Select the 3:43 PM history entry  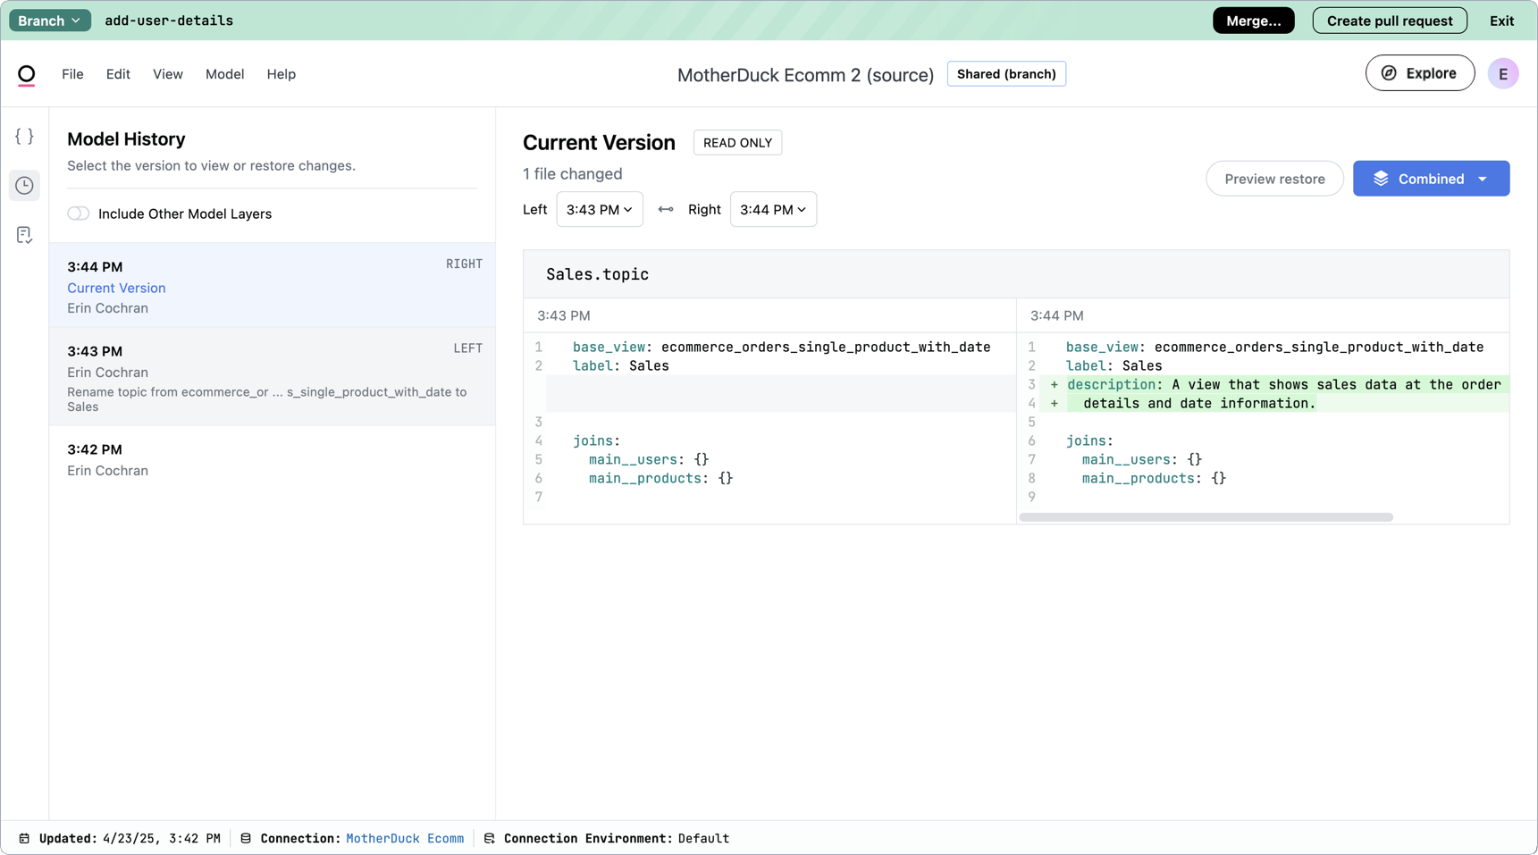273,376
